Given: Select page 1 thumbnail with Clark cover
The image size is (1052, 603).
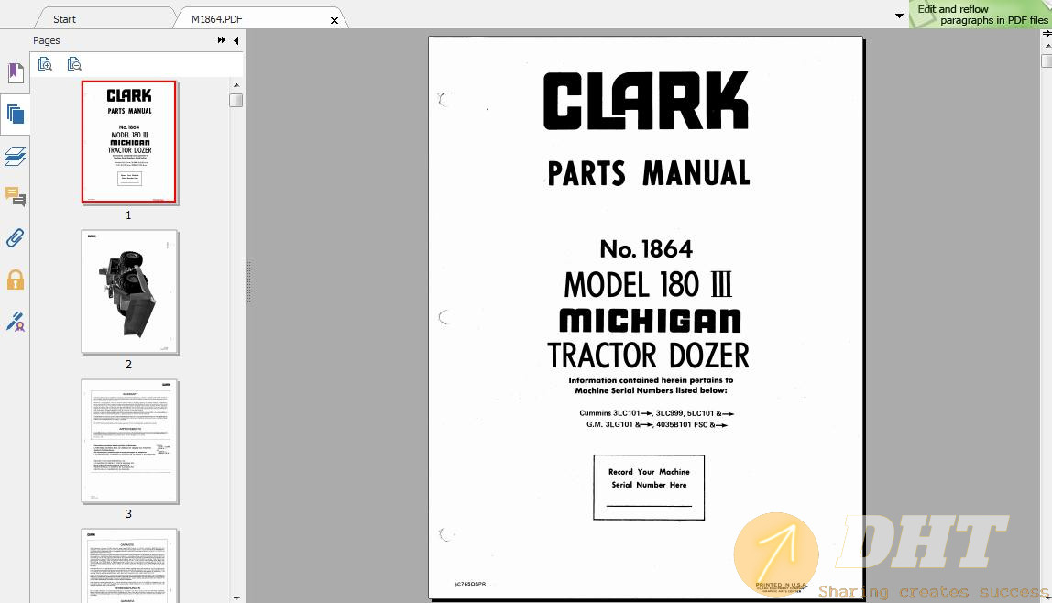Looking at the screenshot, I should pos(129,141).
